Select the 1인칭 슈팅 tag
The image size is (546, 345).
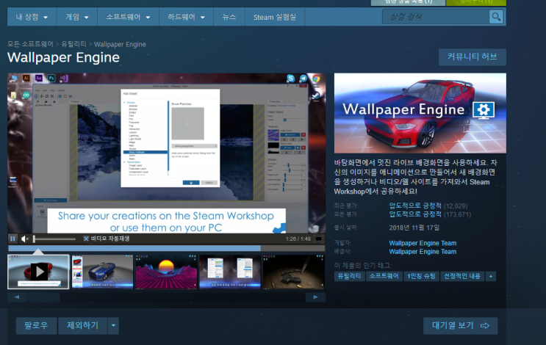point(421,276)
